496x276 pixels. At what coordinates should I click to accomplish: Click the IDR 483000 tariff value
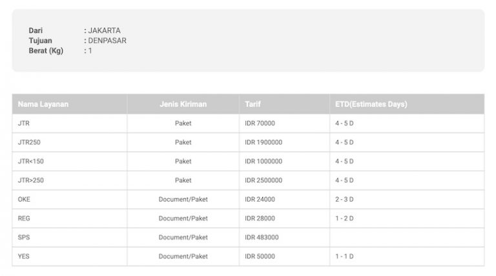pos(262,237)
